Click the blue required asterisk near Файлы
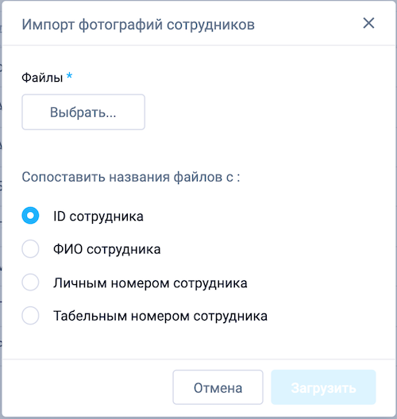Image resolution: width=397 pixels, height=419 pixels. coord(70,75)
